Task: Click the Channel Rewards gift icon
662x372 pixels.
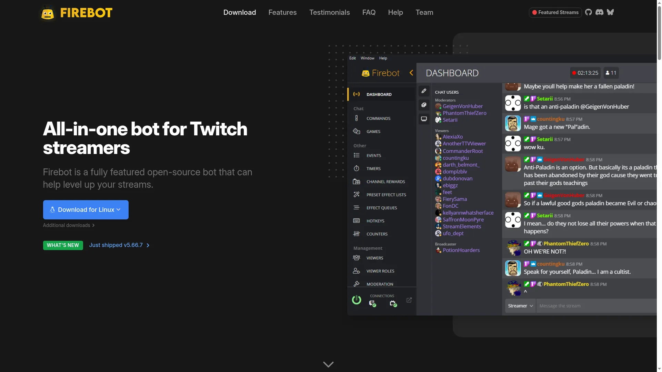Action: click(x=357, y=182)
